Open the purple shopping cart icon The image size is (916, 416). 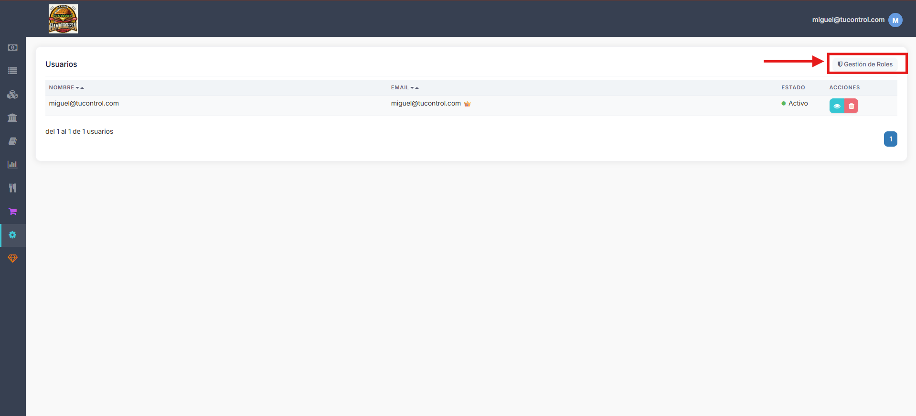[12, 212]
